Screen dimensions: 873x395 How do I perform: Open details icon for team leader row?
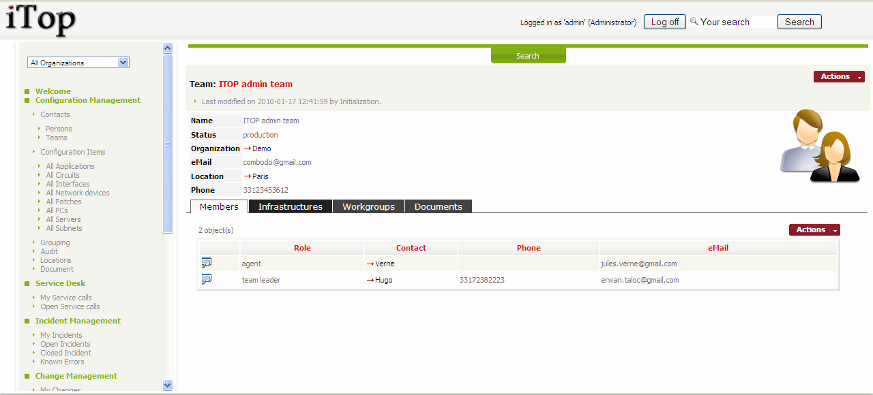click(207, 279)
